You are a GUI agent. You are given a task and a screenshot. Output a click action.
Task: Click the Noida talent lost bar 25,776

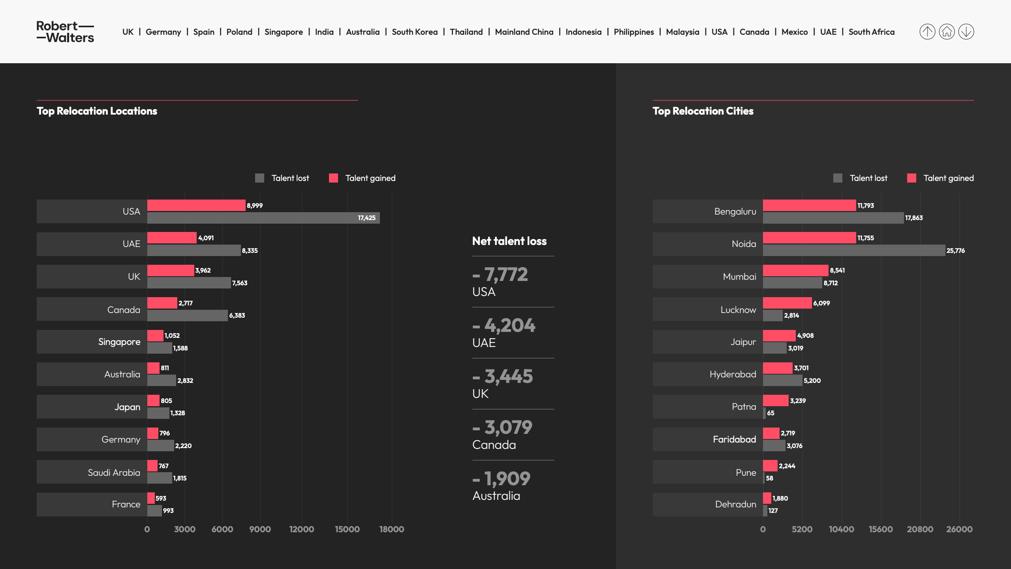pos(854,251)
